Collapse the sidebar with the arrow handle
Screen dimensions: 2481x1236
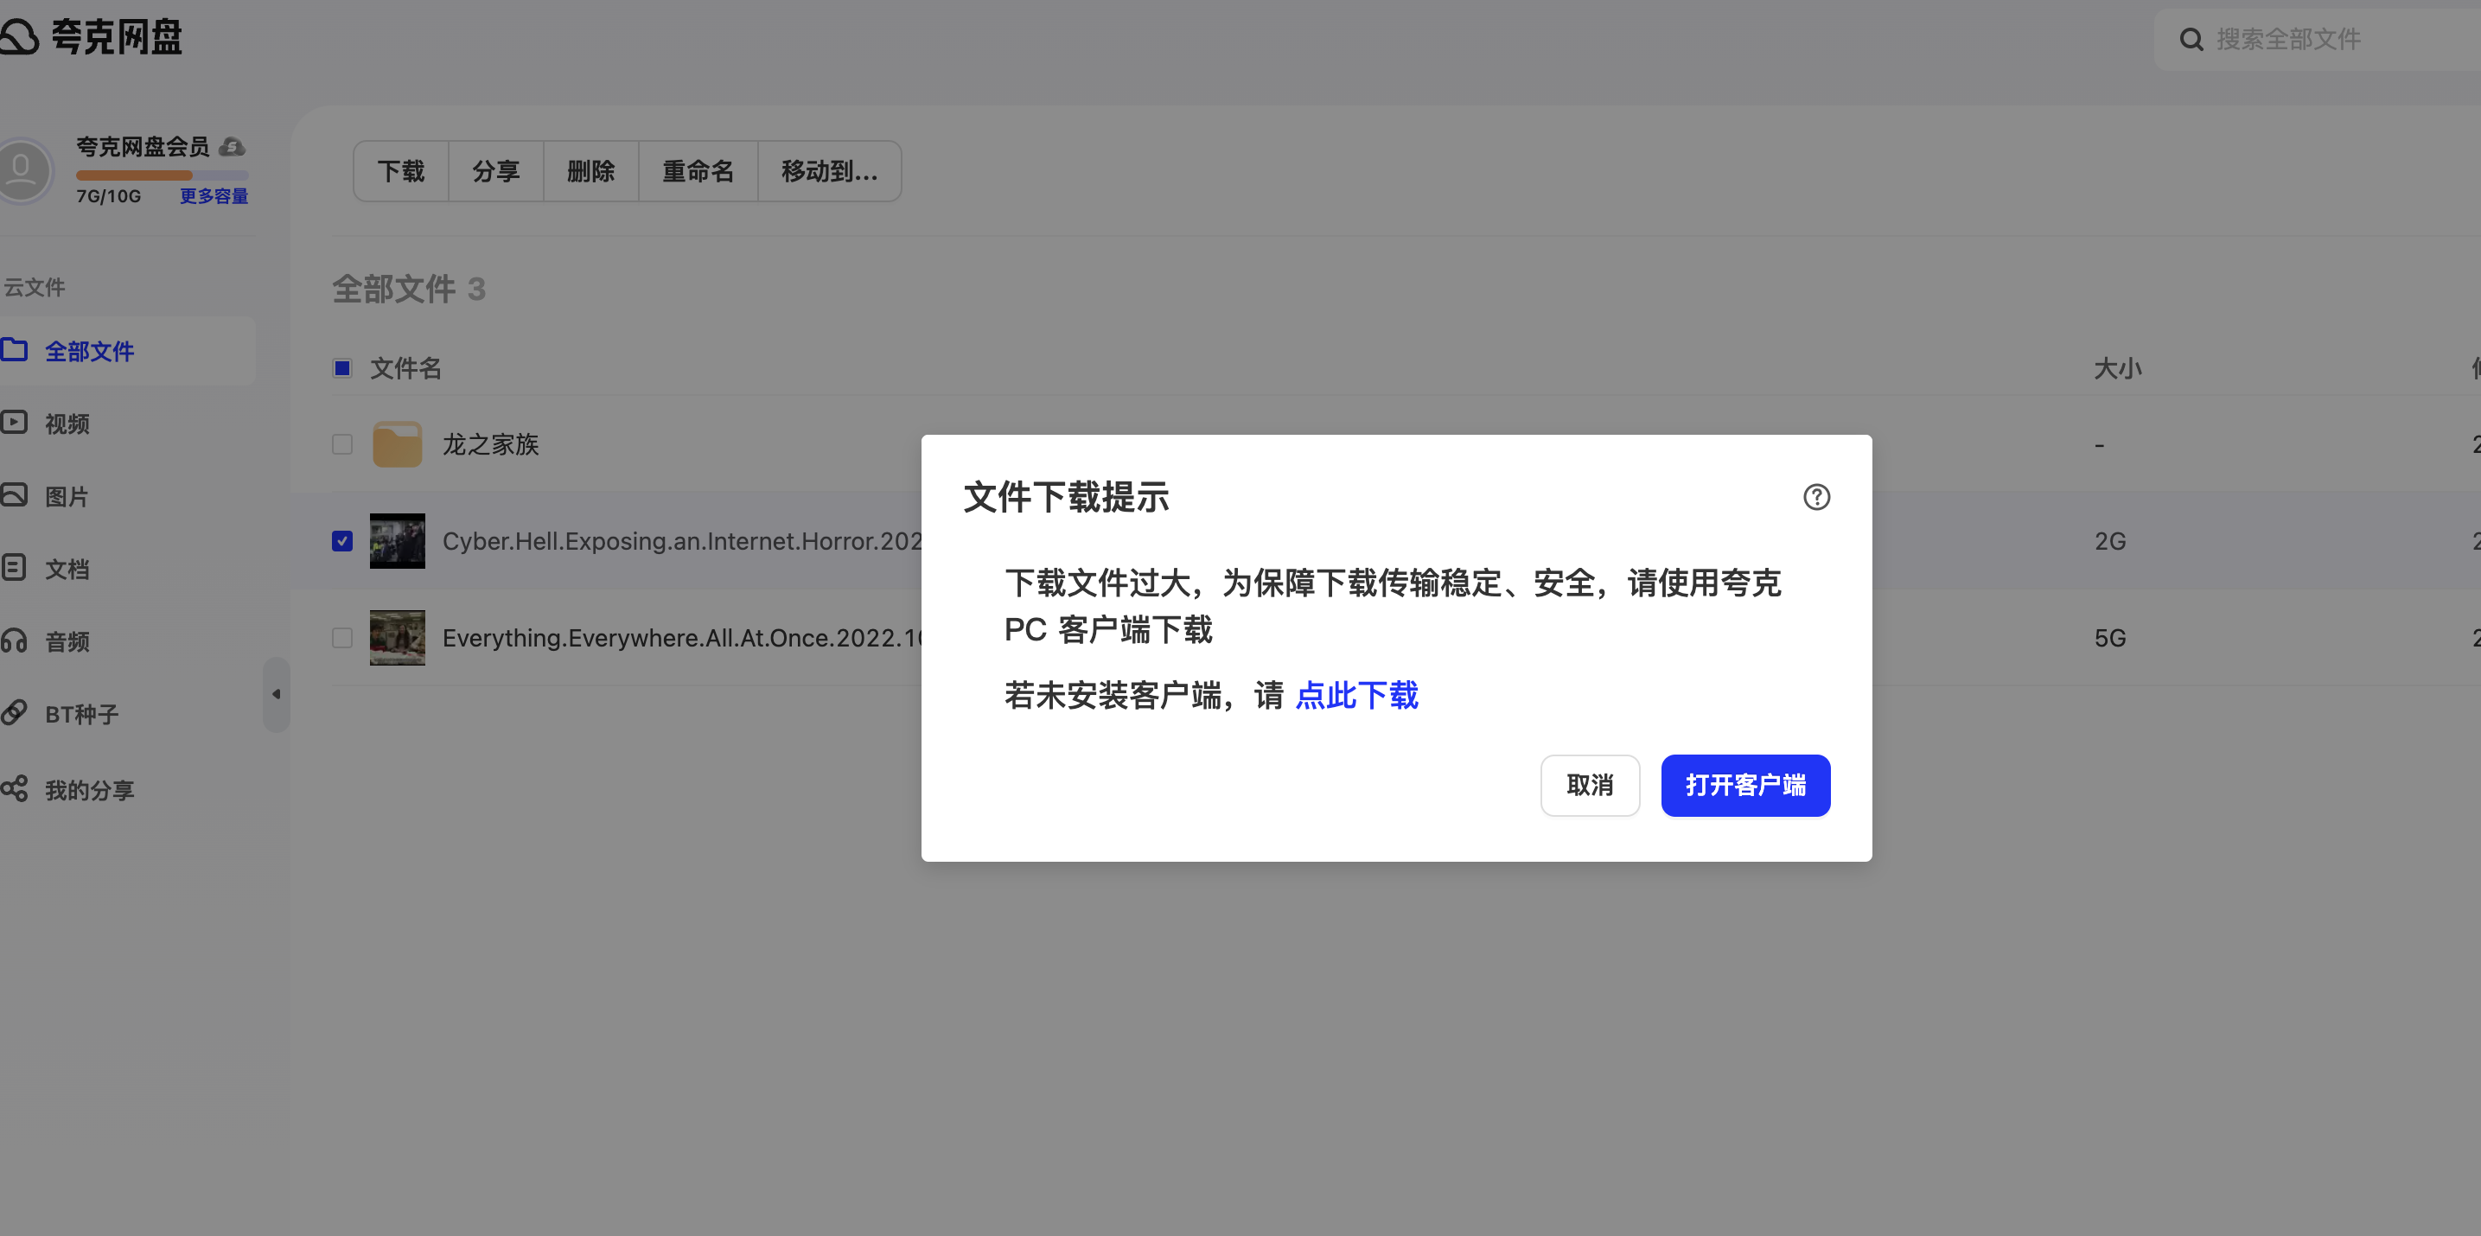277,694
